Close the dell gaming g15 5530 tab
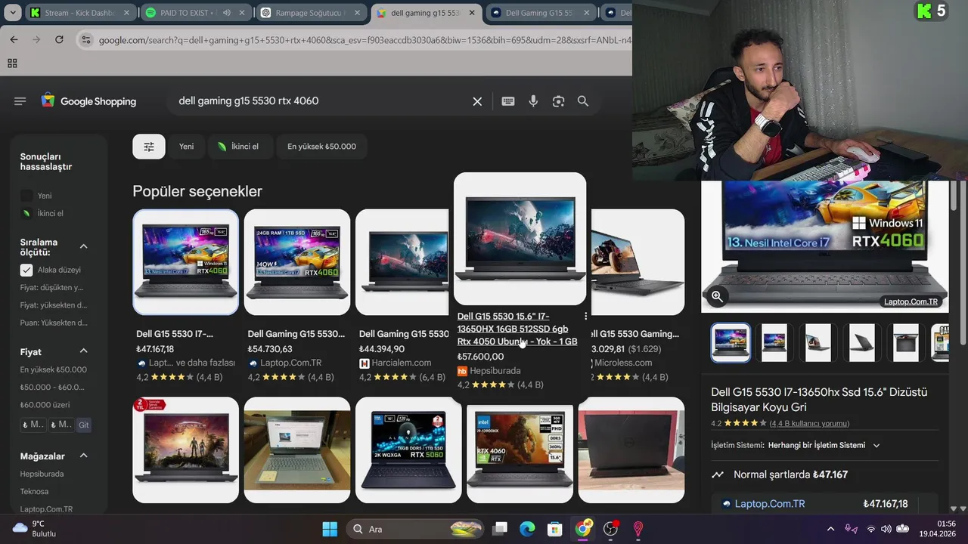968x544 pixels. coord(471,13)
